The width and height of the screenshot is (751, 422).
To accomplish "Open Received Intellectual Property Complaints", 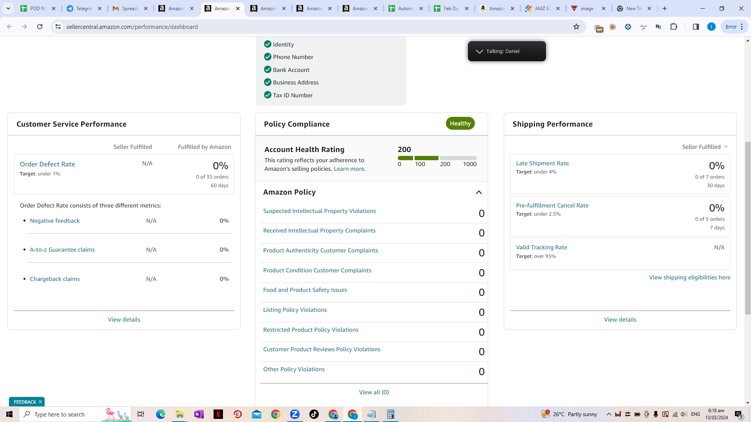I will pyautogui.click(x=319, y=231).
